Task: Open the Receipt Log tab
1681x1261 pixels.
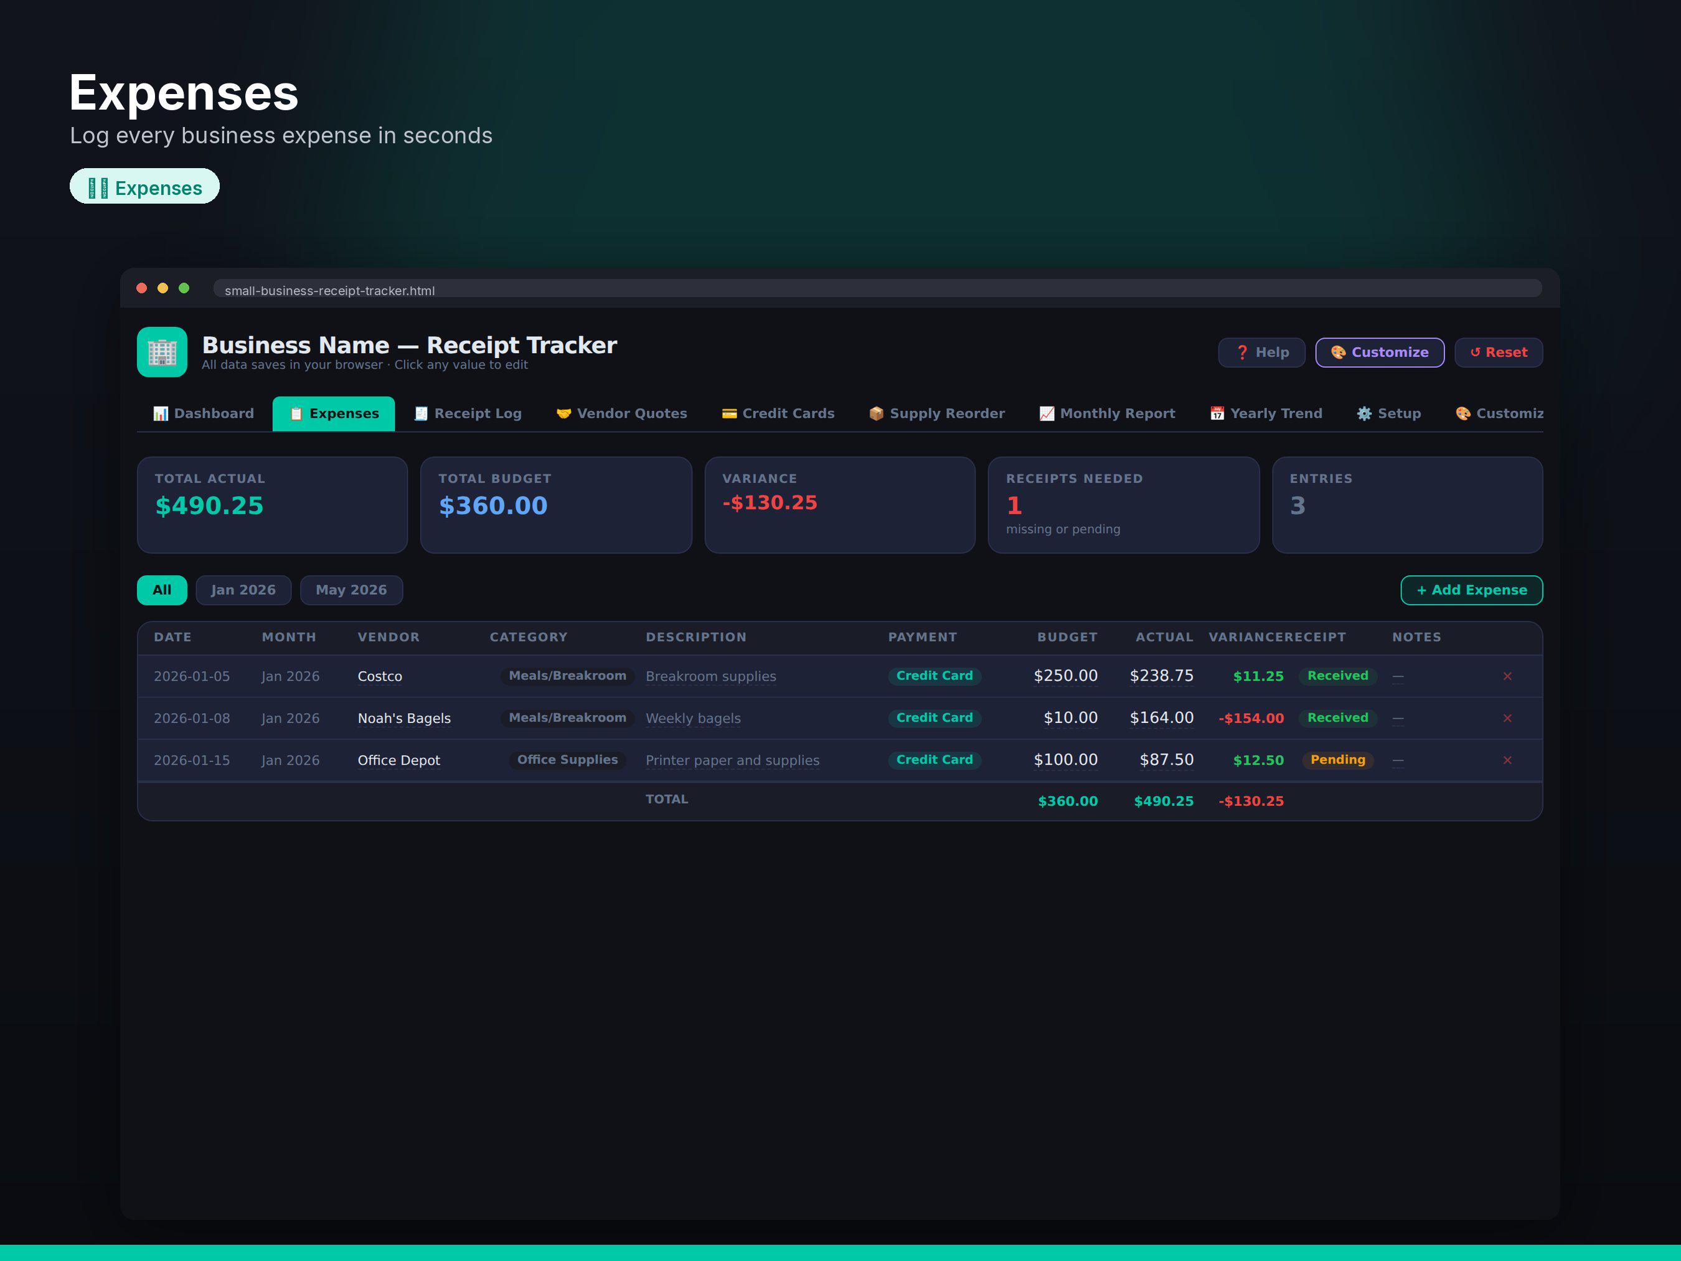Action: (468, 413)
